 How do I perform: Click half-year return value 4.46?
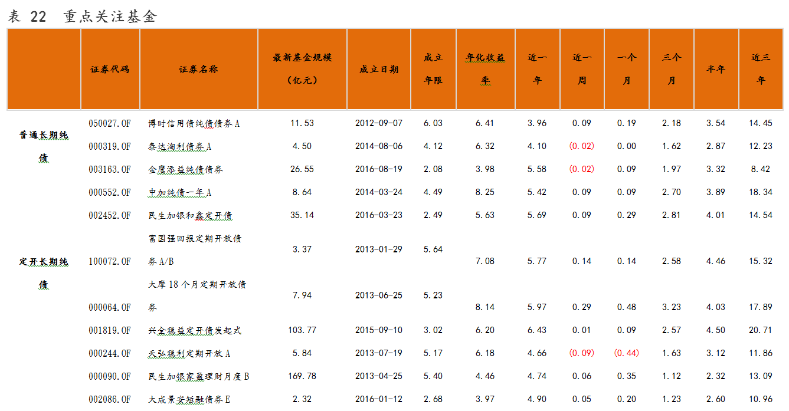[716, 261]
